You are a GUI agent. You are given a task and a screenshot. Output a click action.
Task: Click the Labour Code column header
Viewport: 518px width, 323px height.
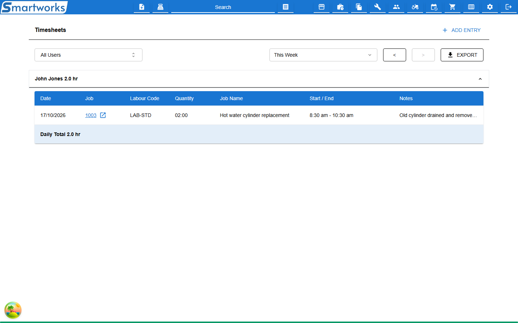(x=145, y=98)
